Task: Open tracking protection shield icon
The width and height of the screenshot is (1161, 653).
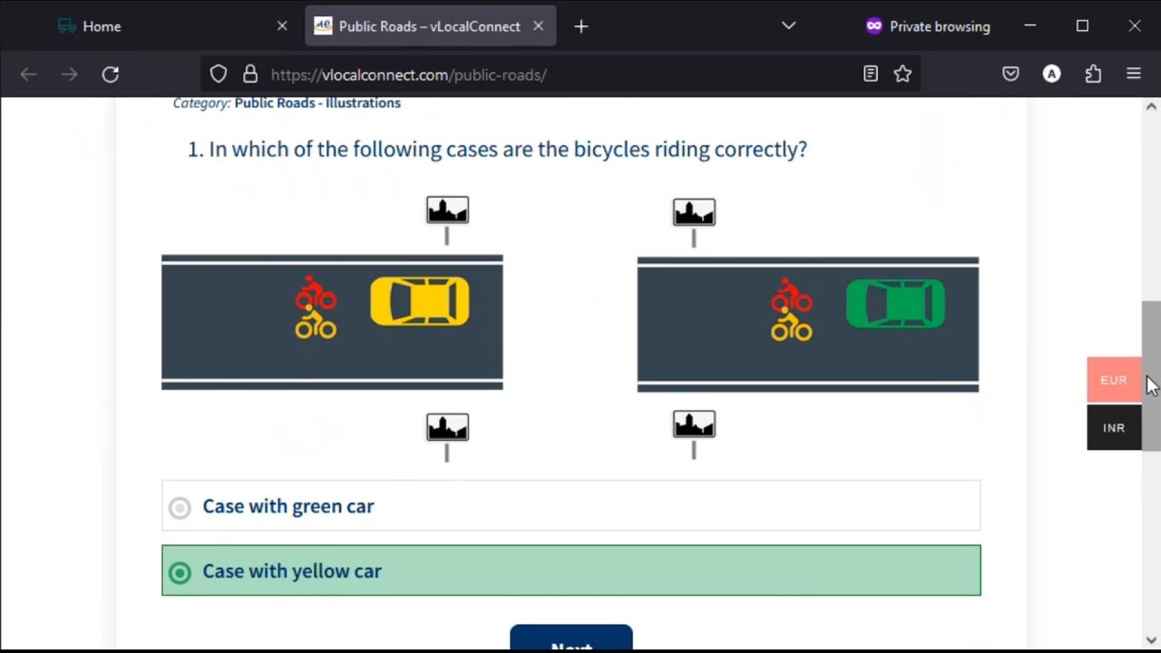Action: coord(219,74)
